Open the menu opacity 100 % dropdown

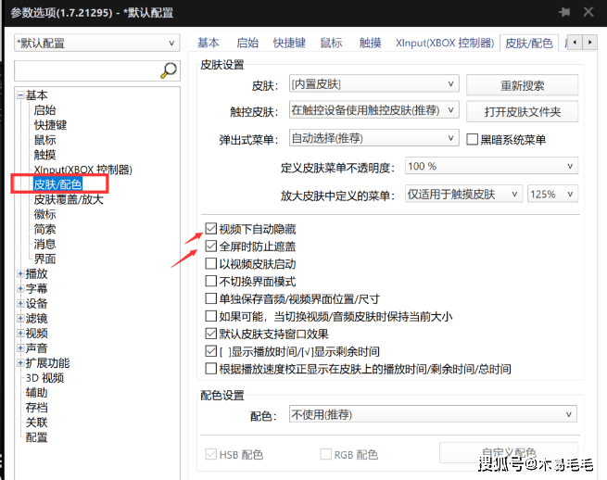(x=492, y=166)
